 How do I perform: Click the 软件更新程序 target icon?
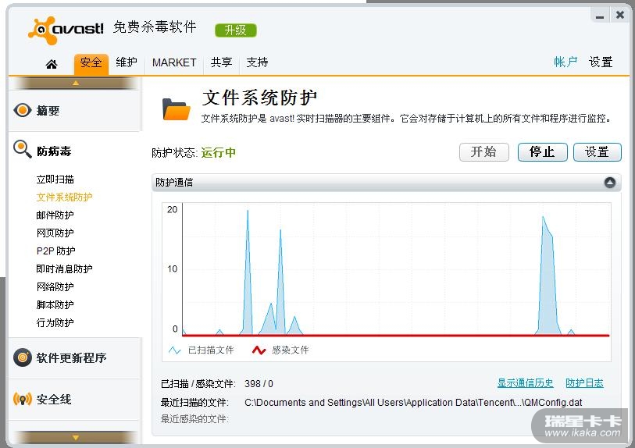click(23, 357)
